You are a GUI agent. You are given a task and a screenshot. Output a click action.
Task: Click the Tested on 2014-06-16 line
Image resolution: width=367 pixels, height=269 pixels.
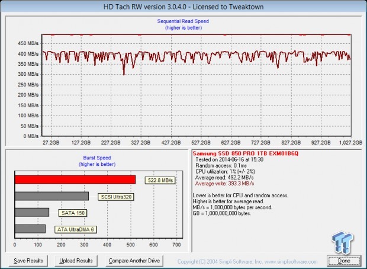[229, 159]
